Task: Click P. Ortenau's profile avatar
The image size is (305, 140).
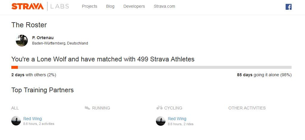Action: pos(22,40)
